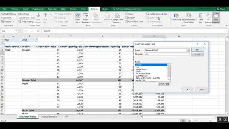Click the Insert Timeline icon
The height and width of the screenshot is (129, 229).
point(86,18)
